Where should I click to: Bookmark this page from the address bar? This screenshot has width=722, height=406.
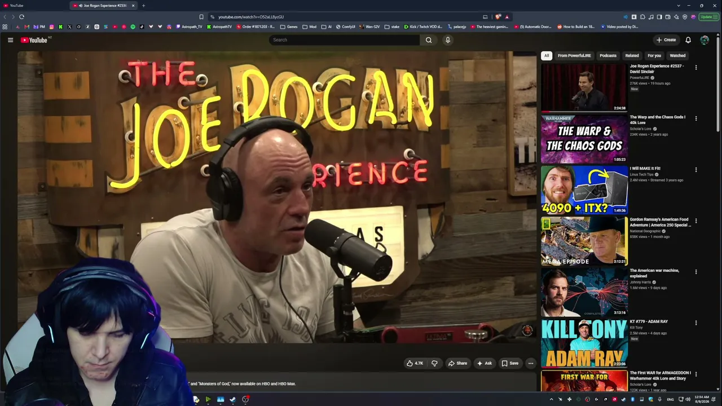pyautogui.click(x=201, y=17)
